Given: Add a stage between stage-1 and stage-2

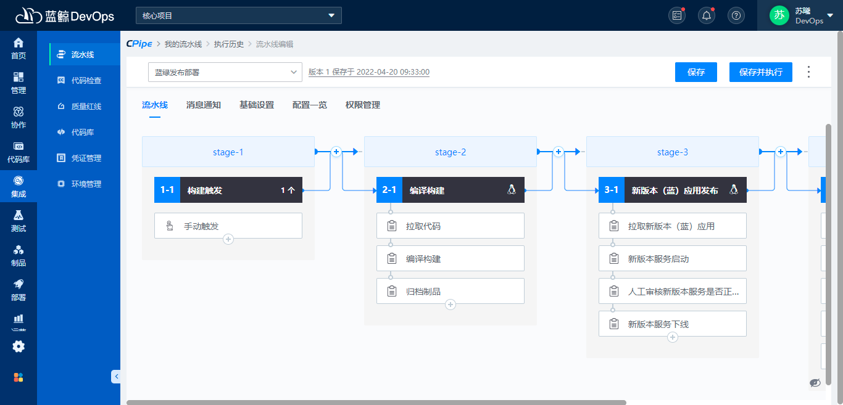Looking at the screenshot, I should [336, 151].
